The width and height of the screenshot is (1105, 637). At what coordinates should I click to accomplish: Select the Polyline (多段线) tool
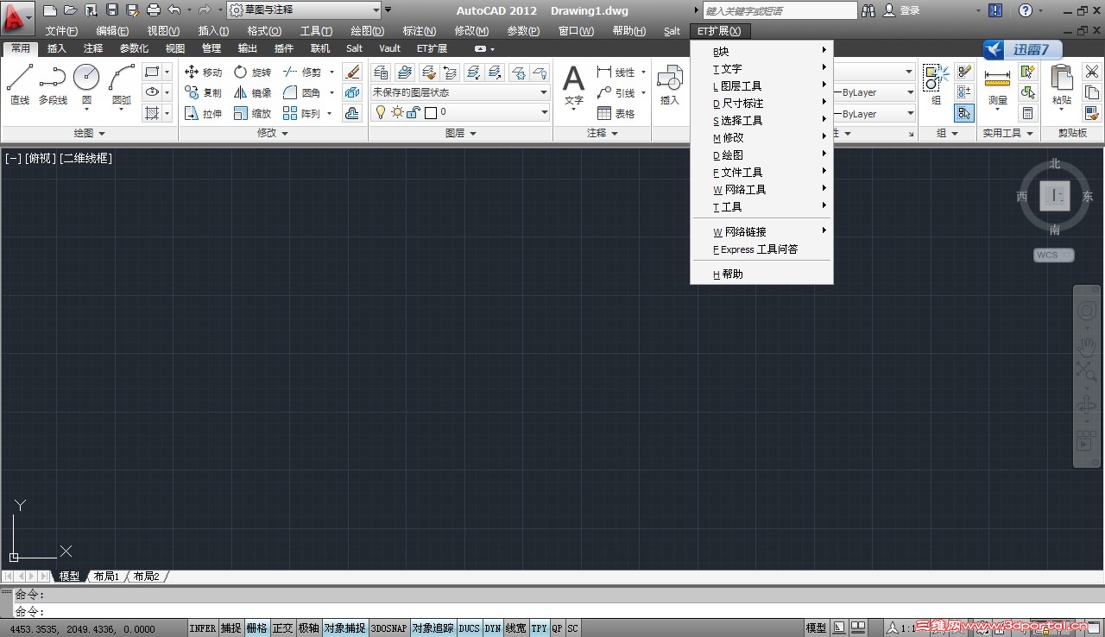tap(53, 85)
